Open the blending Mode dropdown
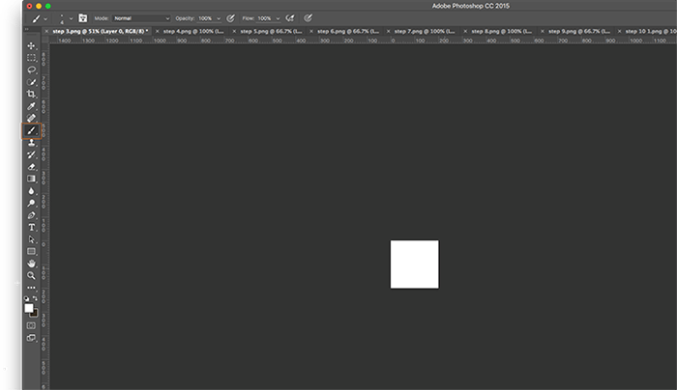Viewport: 677px width, 390px height. [x=141, y=18]
